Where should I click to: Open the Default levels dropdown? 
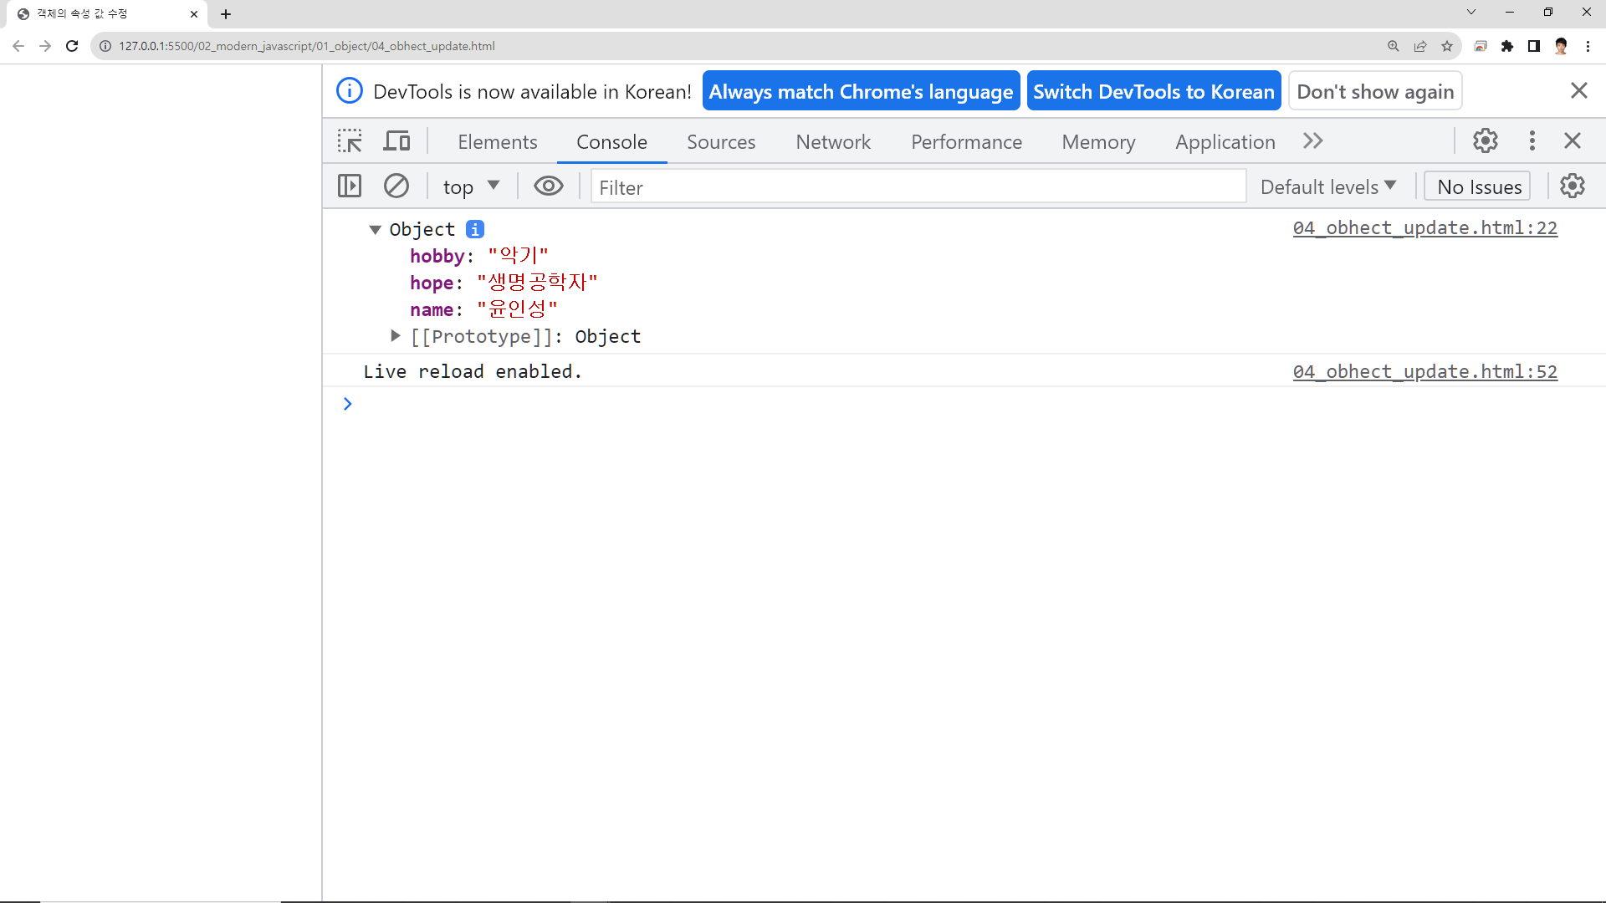(x=1328, y=186)
